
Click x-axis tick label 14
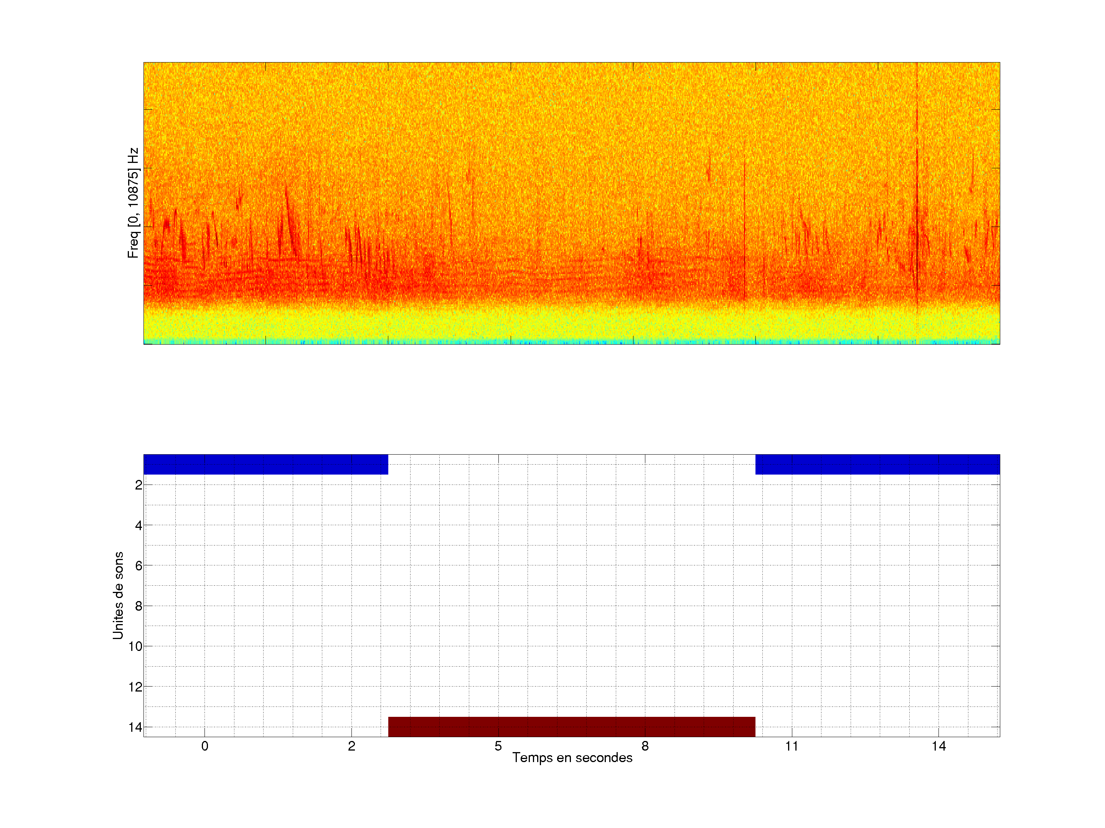click(938, 746)
